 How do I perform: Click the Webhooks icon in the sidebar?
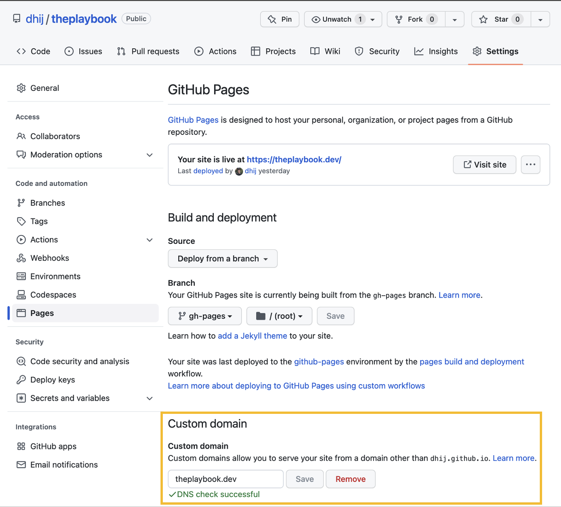pyautogui.click(x=21, y=258)
